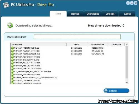Click arrow icon beside Microsoft_673782850ef8.exe
139x104 pixels.
(x=12, y=60)
